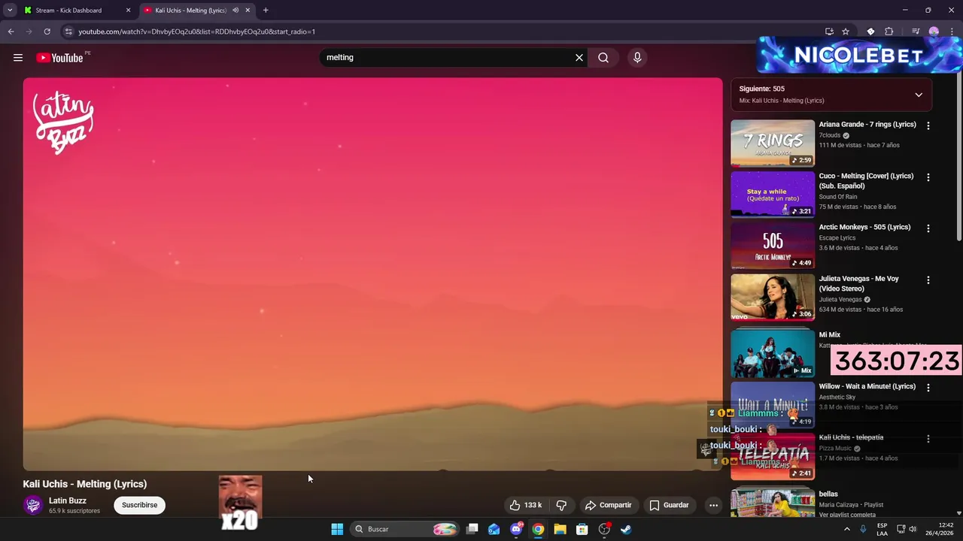Open Task View on the taskbar

(472, 529)
